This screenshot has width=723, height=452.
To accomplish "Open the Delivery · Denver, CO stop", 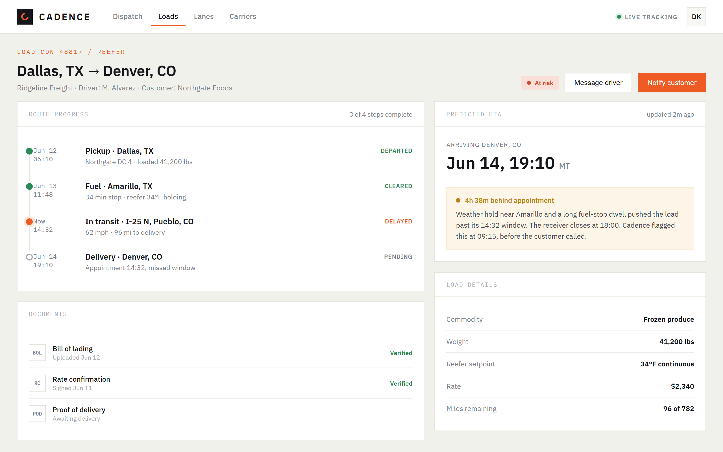I will (x=124, y=257).
